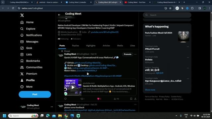Open Paris Fashion Week Fall 2024 trend
This screenshot has width=212, height=119.
[x=158, y=33]
